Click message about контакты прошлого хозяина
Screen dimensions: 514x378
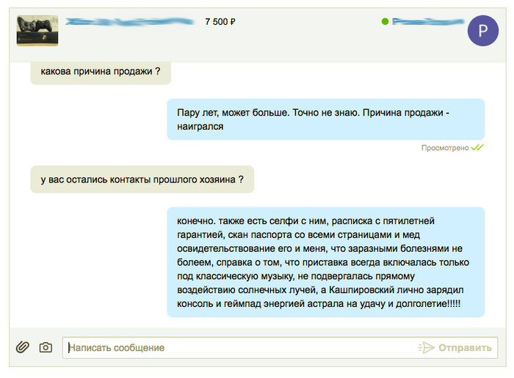pos(142,179)
